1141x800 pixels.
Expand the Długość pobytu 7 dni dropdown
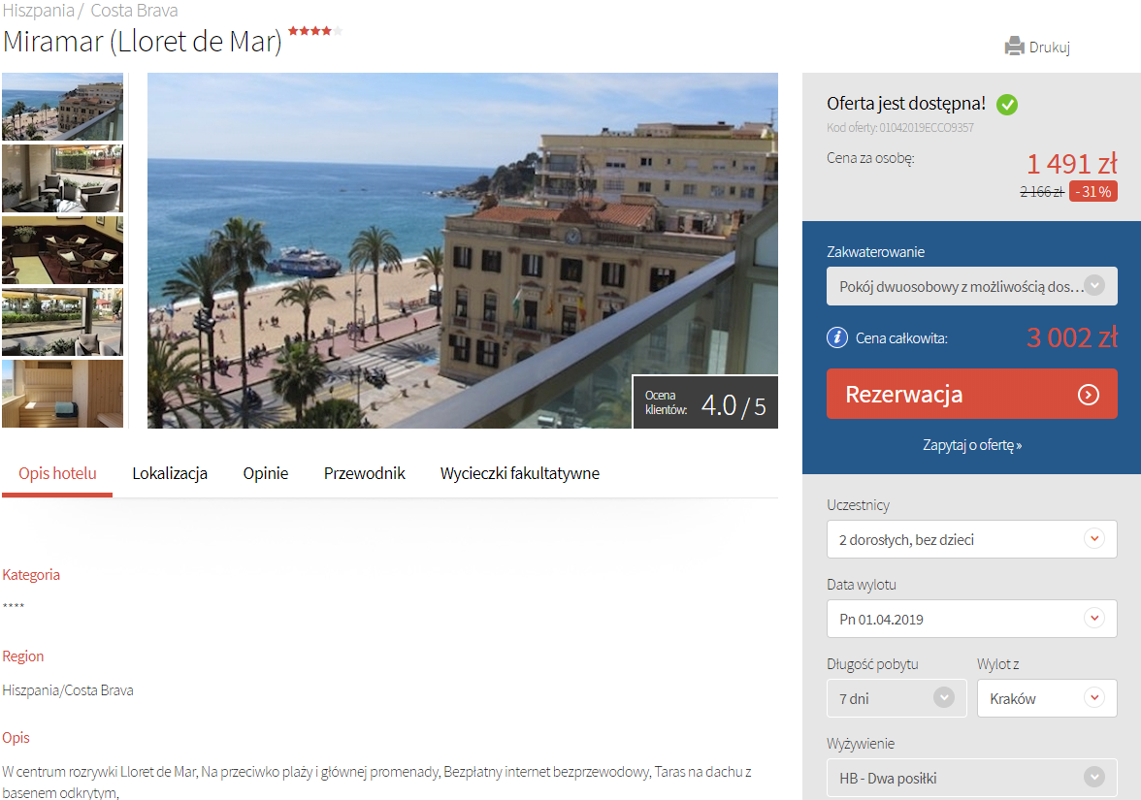[x=896, y=698]
